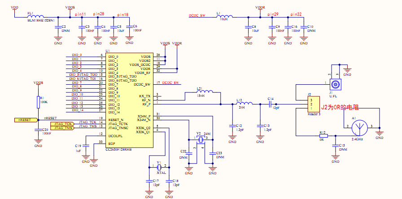
Task: Click the red pin18 annotation
Action: [123, 15]
